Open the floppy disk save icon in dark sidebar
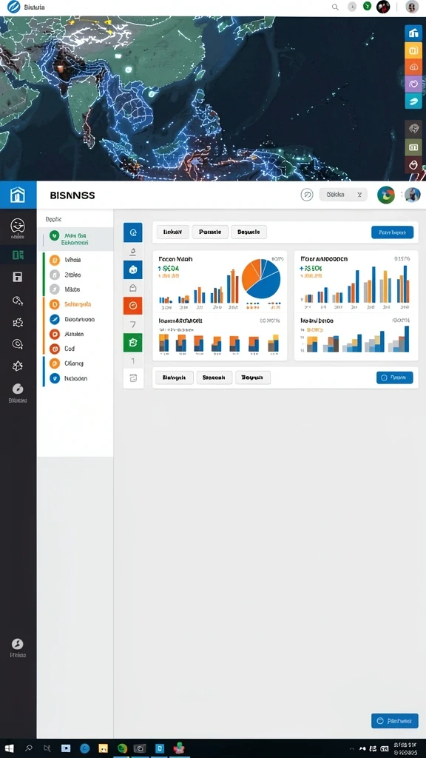Image resolution: width=426 pixels, height=758 pixels. click(x=18, y=277)
